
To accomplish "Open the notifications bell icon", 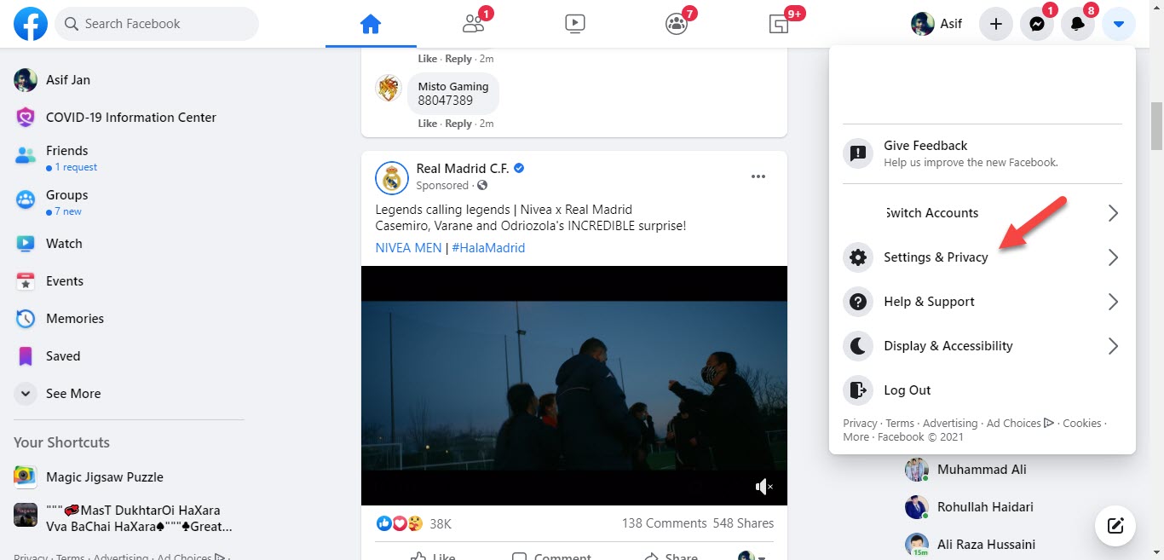I will [x=1077, y=24].
